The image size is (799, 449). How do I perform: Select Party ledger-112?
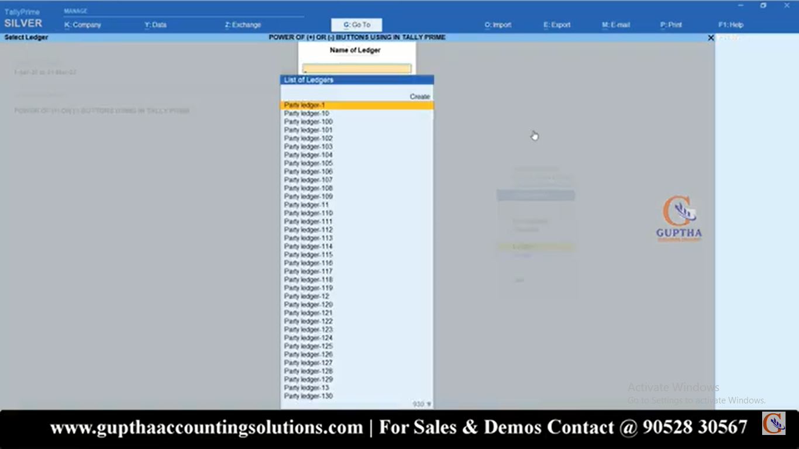[x=357, y=230]
